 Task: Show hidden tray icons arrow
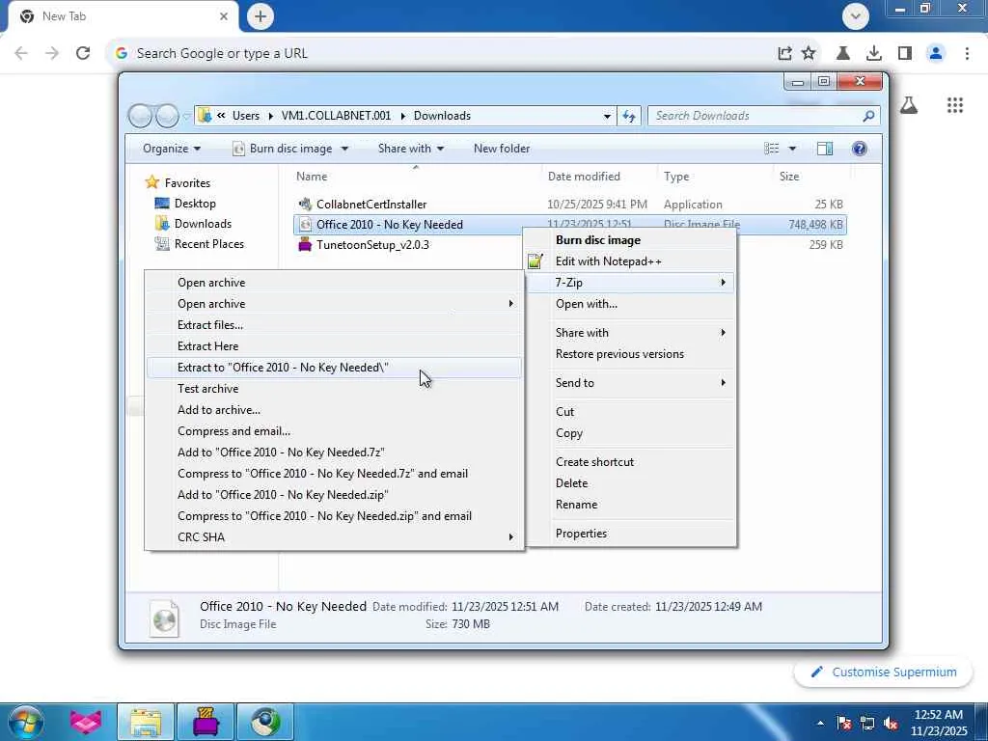(x=820, y=724)
